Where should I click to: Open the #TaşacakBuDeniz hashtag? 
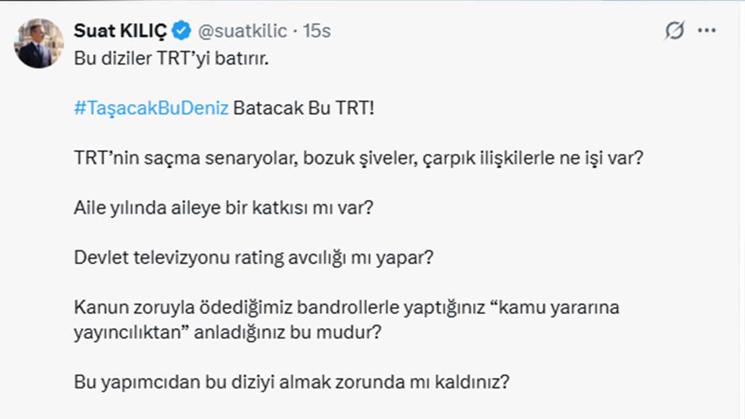pos(150,108)
